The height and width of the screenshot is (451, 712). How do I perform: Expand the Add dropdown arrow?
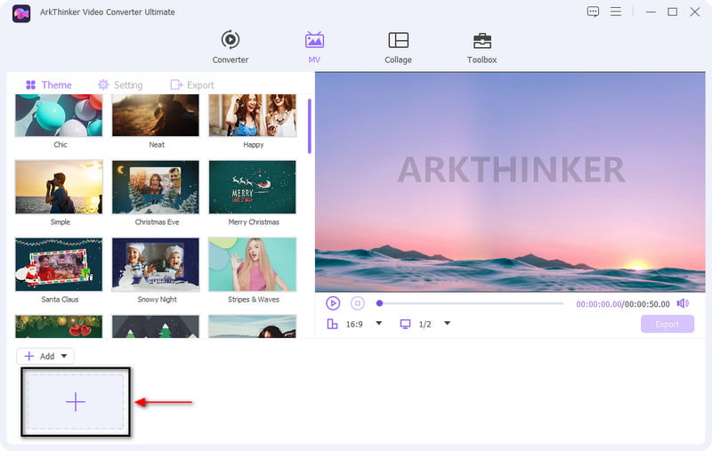pyautogui.click(x=64, y=356)
